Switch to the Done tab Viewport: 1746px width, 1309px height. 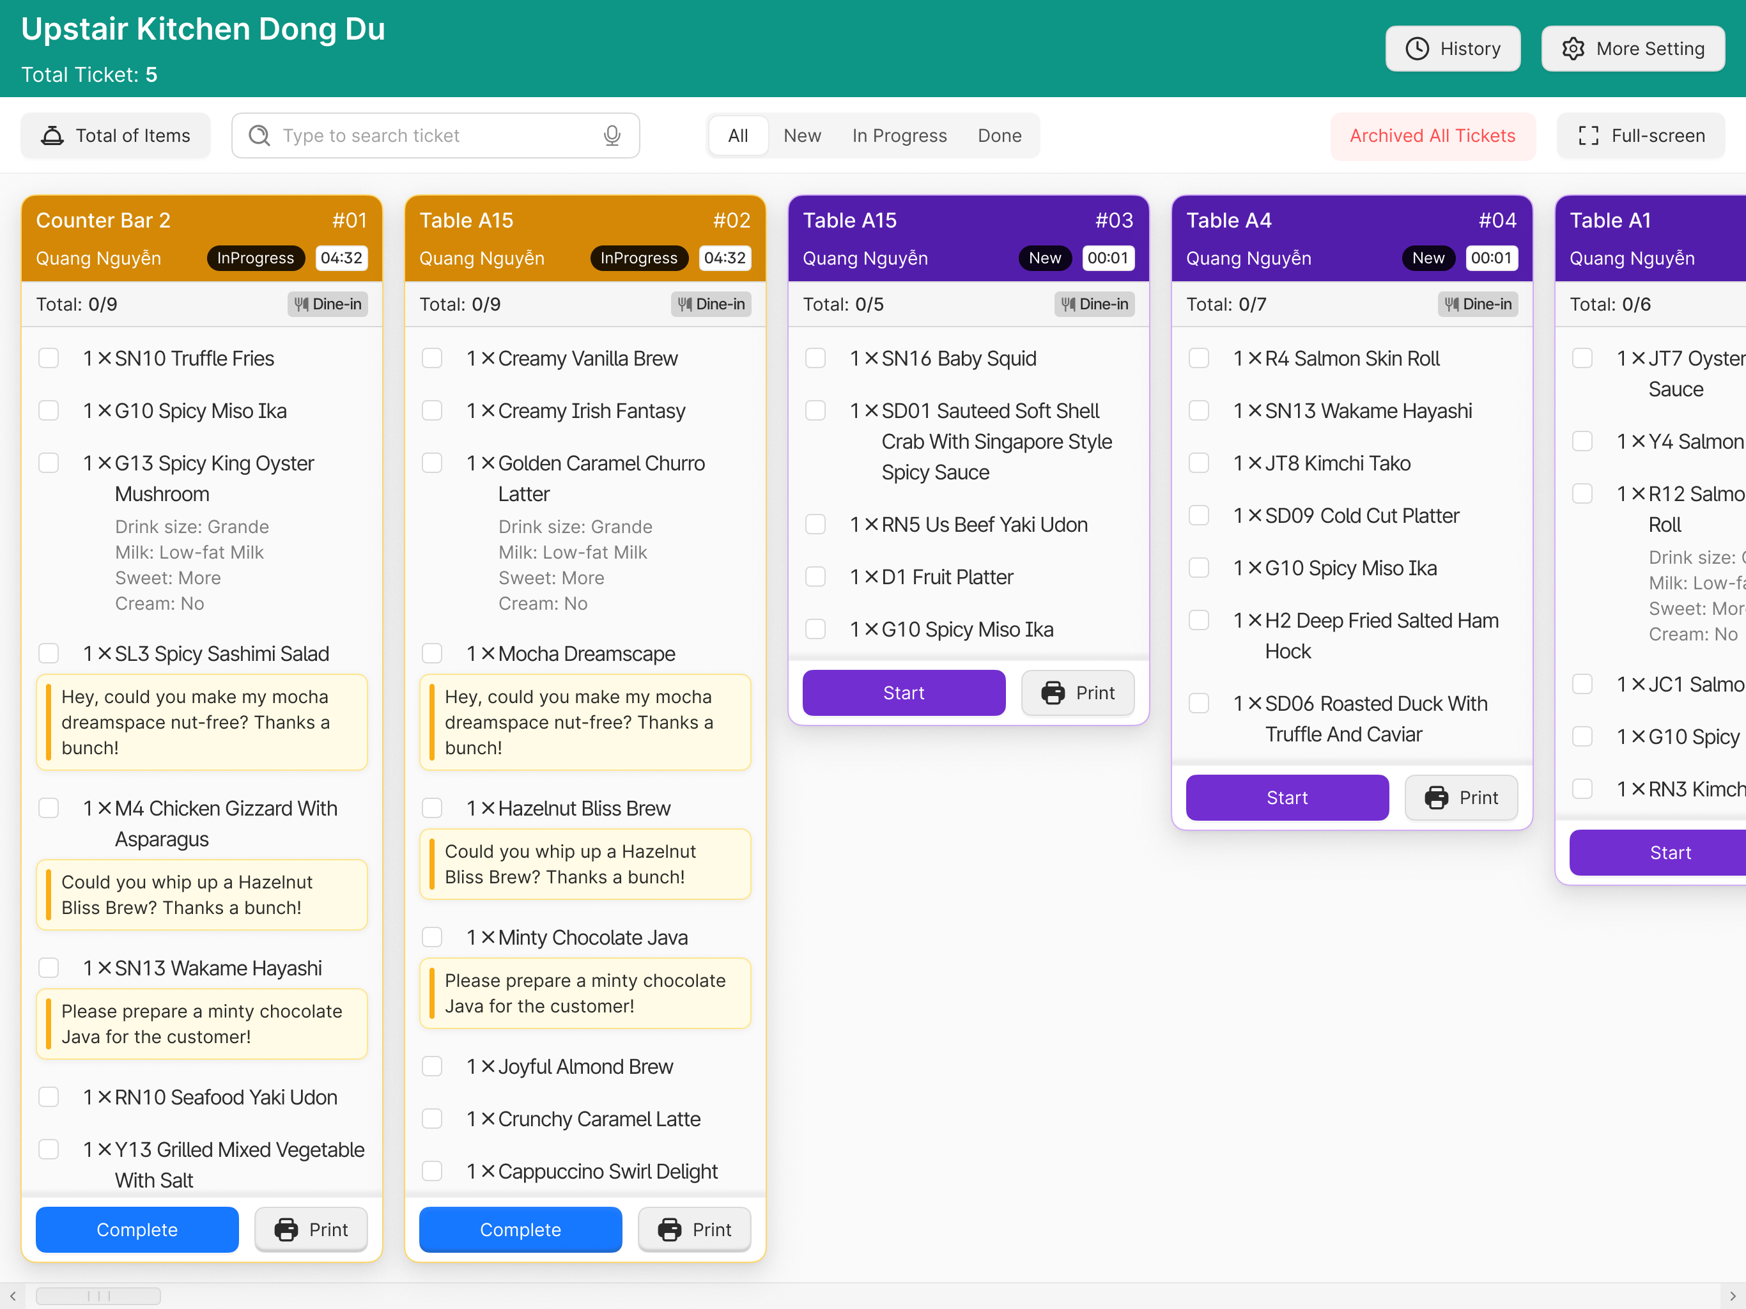pos(1000,136)
